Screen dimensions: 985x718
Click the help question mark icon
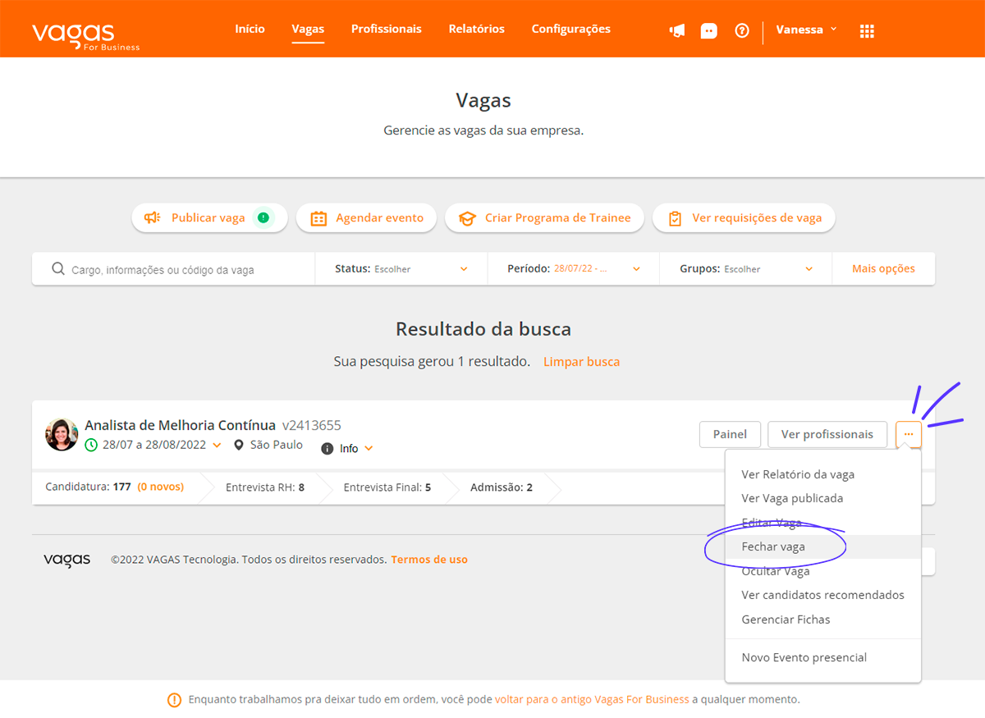coord(742,30)
